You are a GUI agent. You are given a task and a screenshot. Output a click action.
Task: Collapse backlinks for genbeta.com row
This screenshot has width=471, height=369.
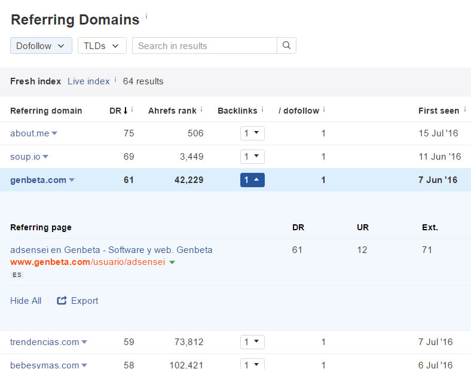[252, 180]
